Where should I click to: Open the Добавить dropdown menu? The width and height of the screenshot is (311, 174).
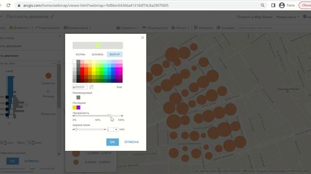19,28
